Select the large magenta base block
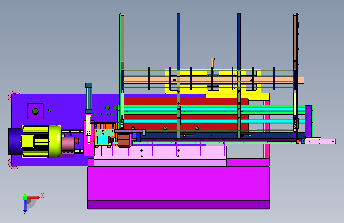The image size is (344, 223). (x=179, y=183)
